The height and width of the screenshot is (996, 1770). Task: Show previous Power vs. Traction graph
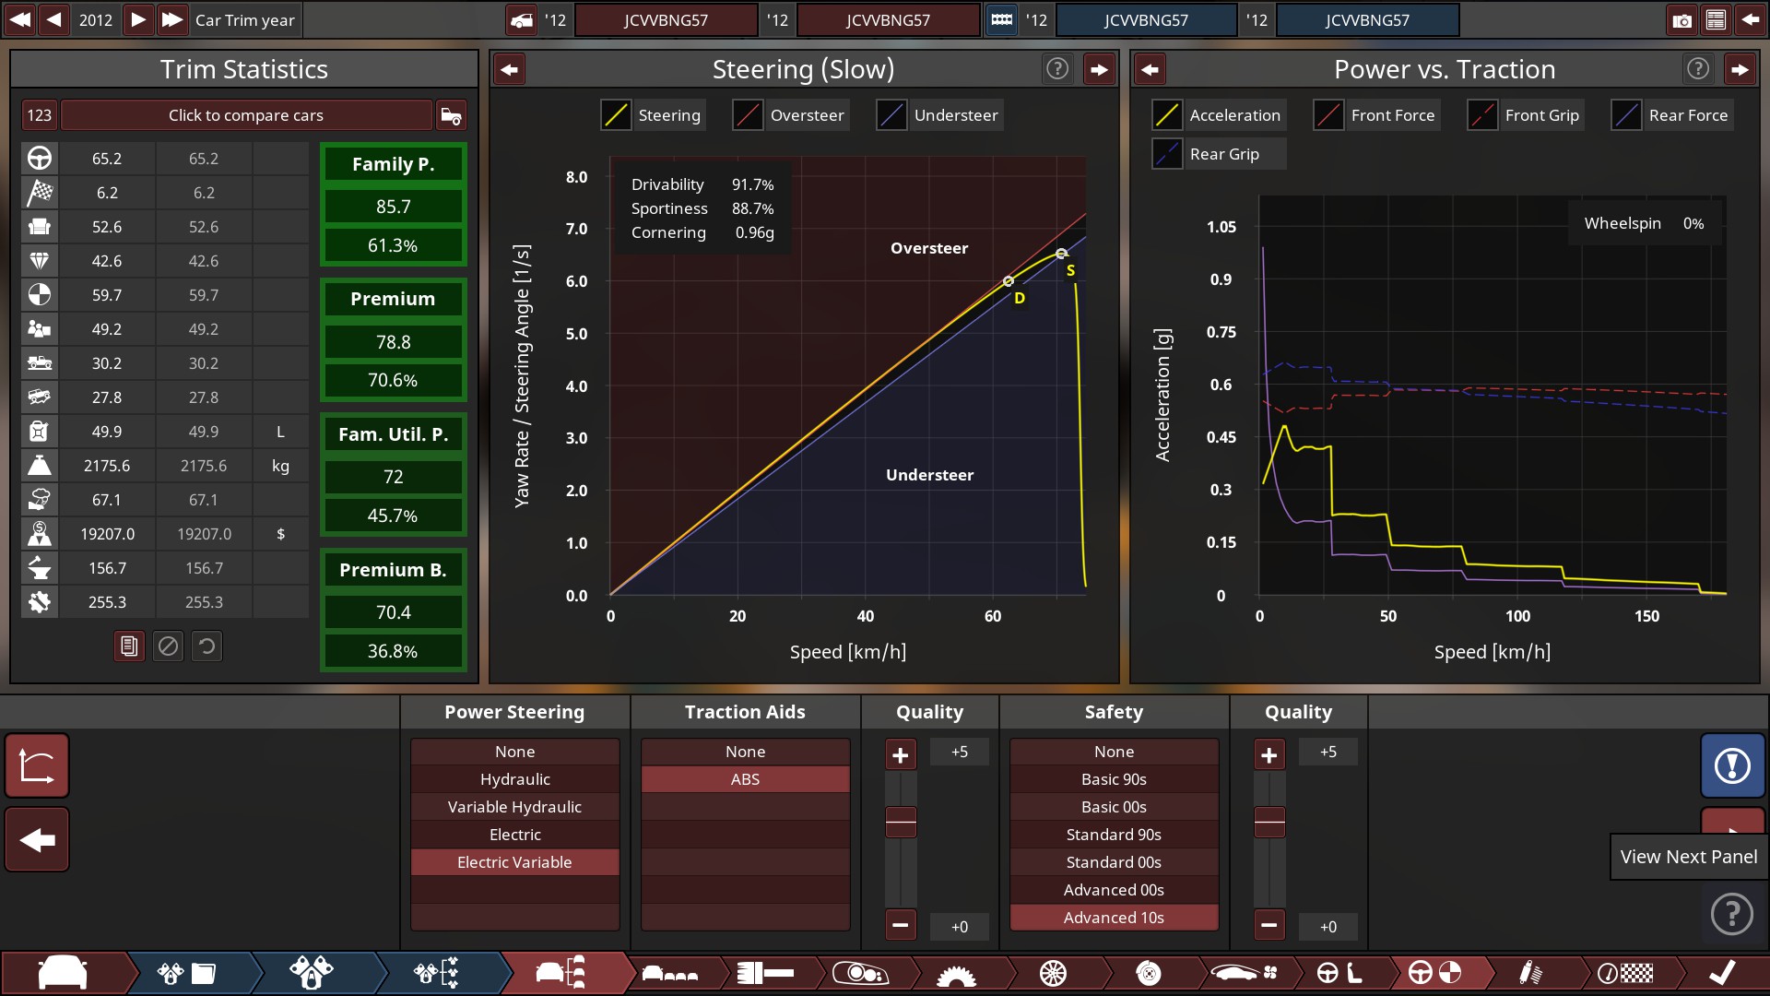click(1150, 69)
